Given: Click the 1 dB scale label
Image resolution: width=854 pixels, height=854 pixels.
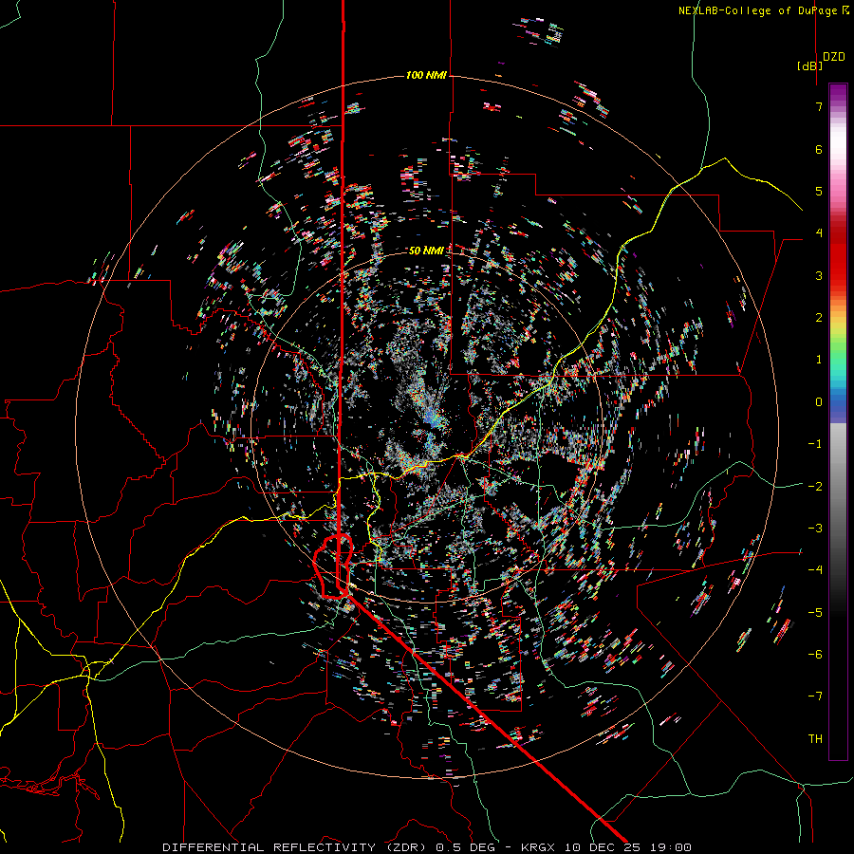Looking at the screenshot, I should tap(819, 360).
